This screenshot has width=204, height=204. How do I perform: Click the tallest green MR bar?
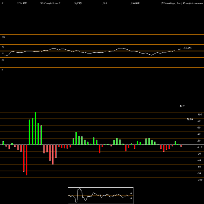(35, 129)
